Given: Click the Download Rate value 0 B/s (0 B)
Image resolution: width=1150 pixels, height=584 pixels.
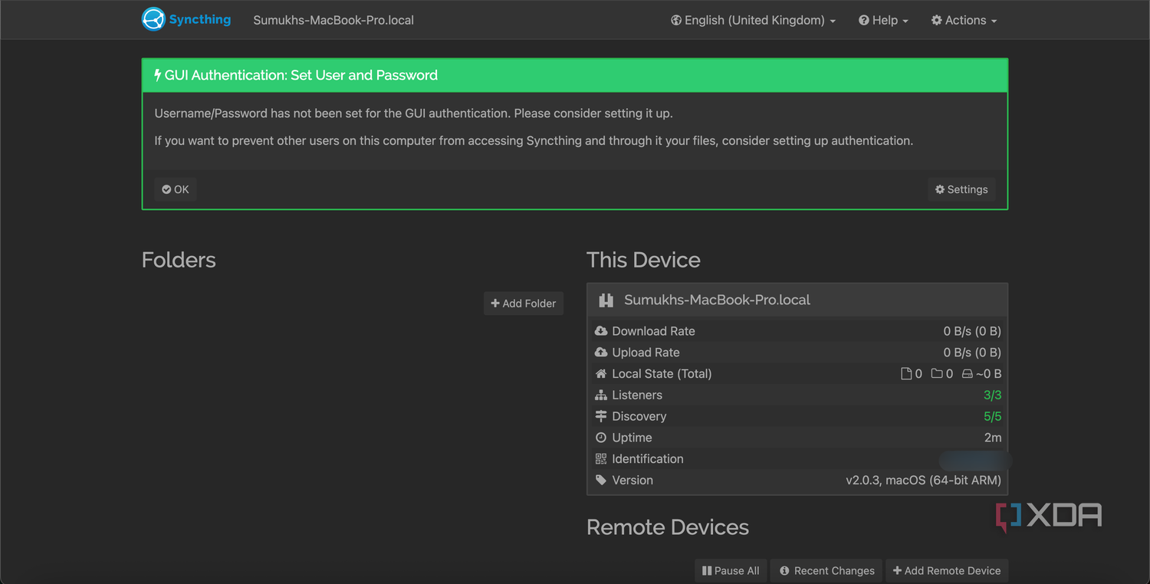Looking at the screenshot, I should coord(972,331).
